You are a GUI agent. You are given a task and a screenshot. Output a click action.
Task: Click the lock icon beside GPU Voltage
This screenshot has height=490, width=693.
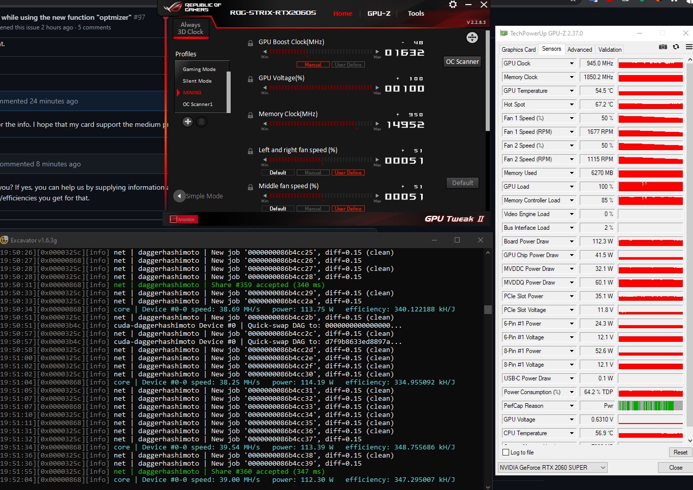250,79
